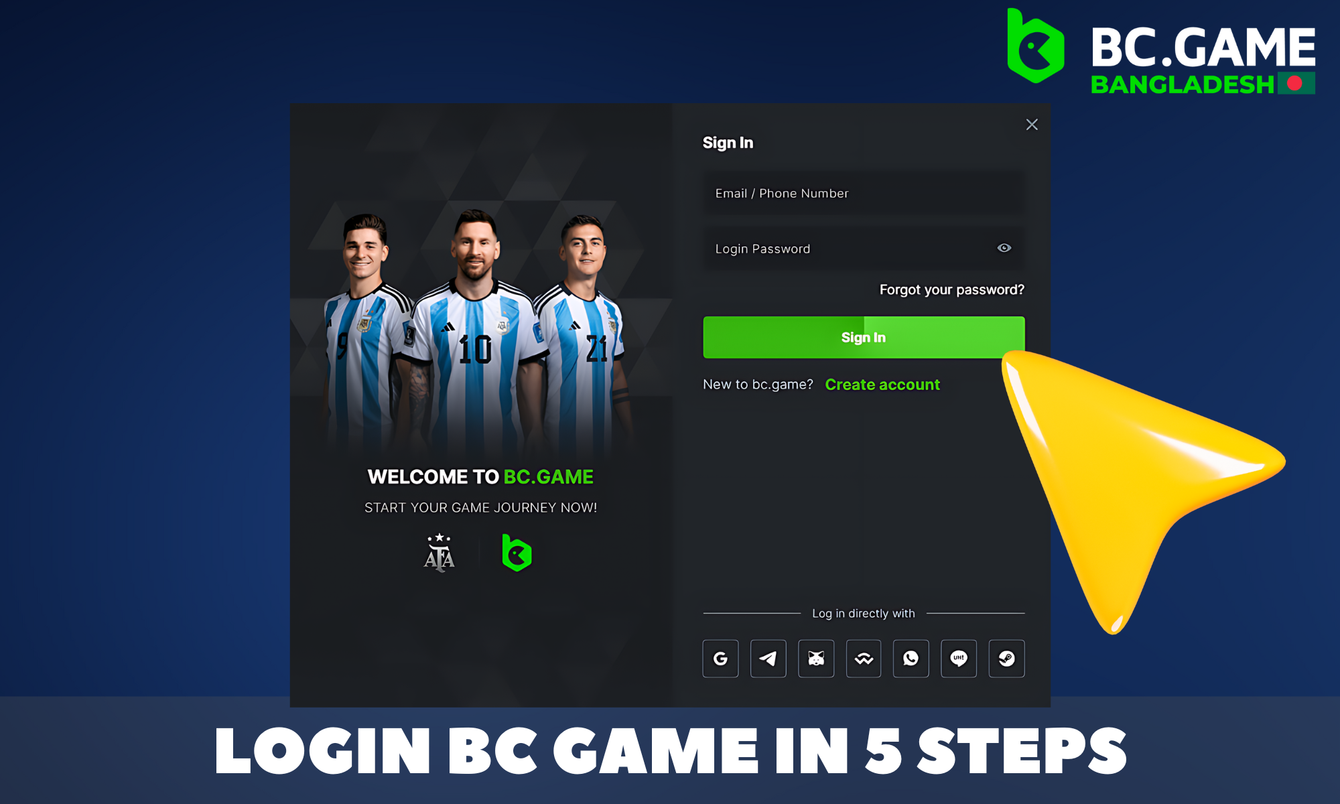Click the green Sign In button

(862, 337)
